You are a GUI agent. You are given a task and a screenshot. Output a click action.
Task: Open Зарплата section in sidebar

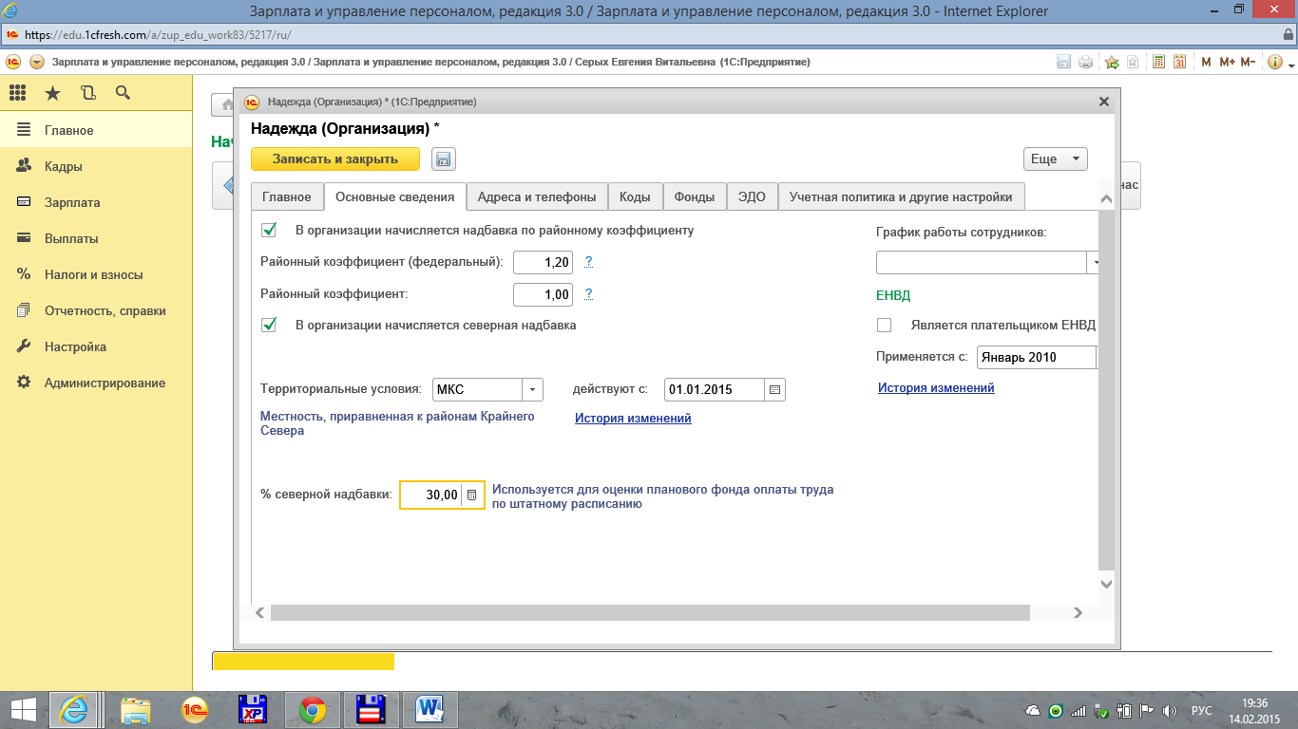pos(96,202)
